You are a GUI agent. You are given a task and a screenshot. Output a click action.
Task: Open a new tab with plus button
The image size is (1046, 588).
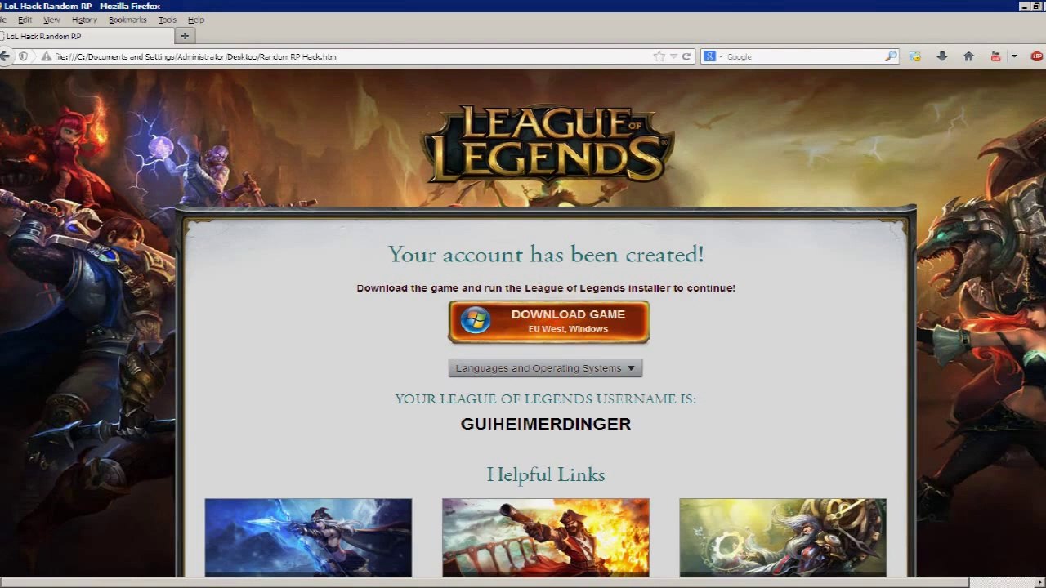(185, 36)
